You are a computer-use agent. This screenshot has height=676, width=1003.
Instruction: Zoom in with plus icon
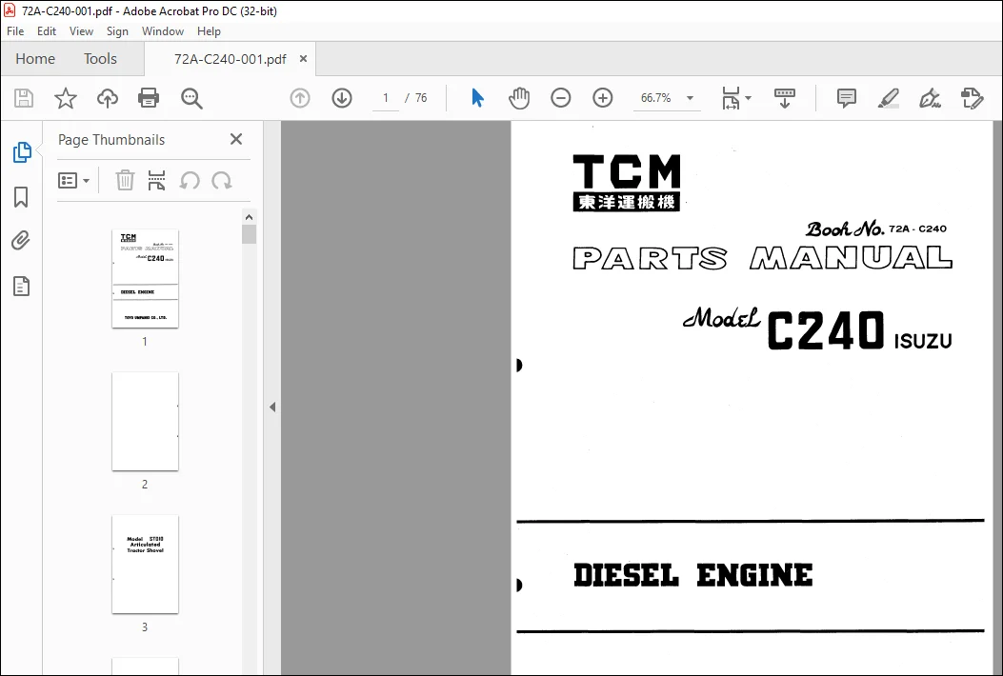[603, 98]
